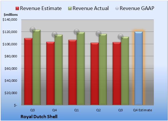Screen dimensions: 168x121
Task: Click the red Revenue Estimate legend swatch
Action: (17, 9)
